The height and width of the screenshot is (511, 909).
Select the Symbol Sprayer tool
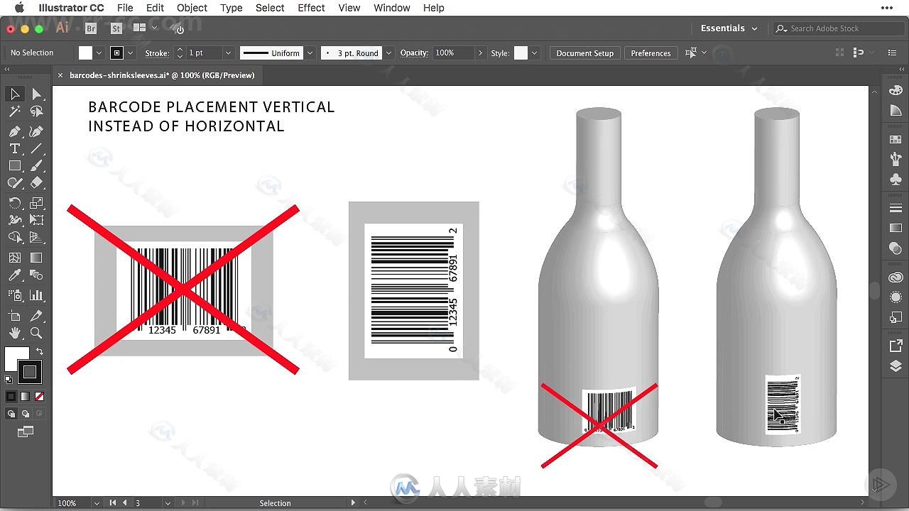(14, 295)
